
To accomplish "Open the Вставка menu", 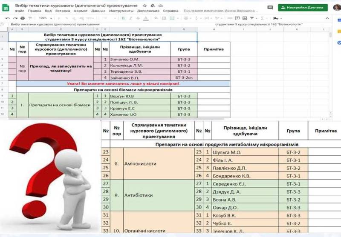I will 63,11.
